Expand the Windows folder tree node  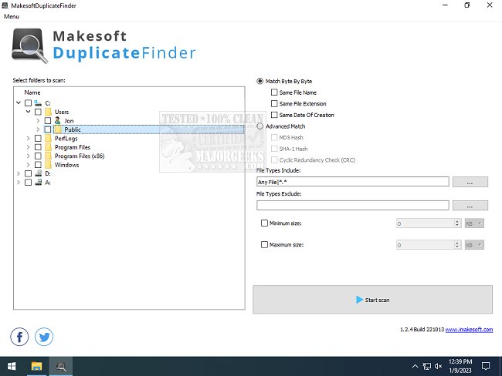29,165
